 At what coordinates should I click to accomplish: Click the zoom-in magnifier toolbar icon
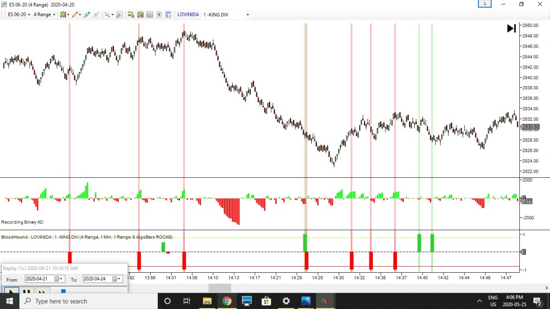[x=119, y=14]
